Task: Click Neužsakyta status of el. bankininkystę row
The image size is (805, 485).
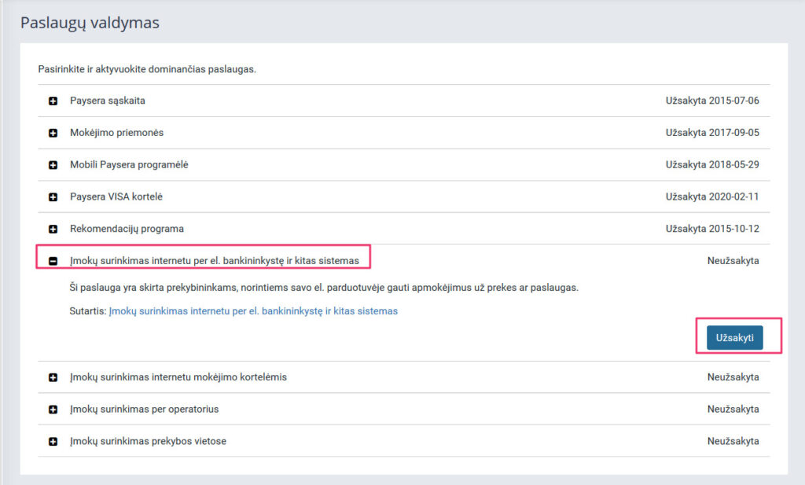Action: pos(733,261)
